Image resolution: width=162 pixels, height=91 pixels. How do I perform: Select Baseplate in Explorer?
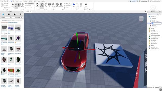point(154,27)
